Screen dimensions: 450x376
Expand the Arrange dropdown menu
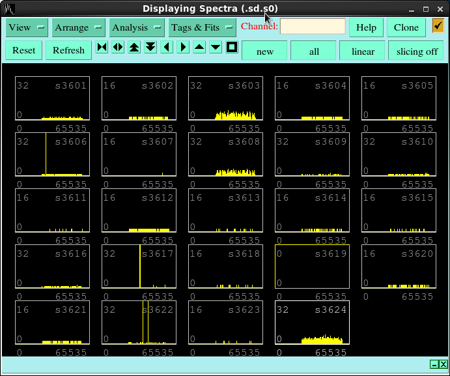pos(79,27)
